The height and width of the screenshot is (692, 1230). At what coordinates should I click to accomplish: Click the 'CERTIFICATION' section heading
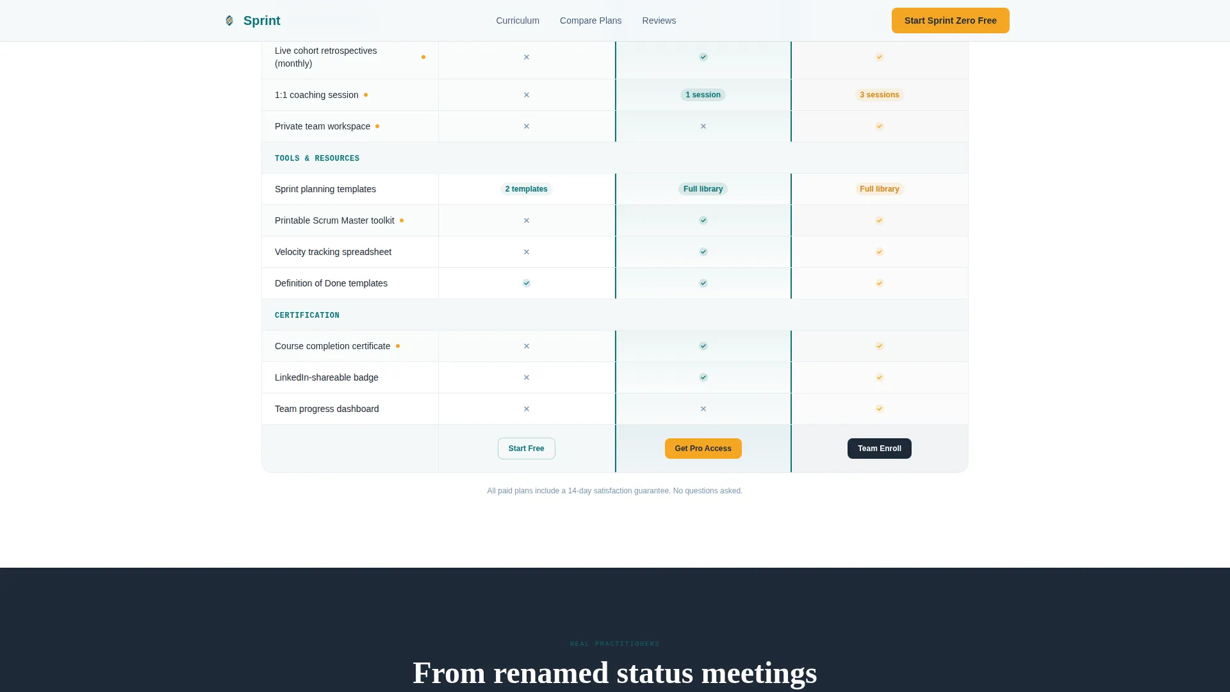307,315
